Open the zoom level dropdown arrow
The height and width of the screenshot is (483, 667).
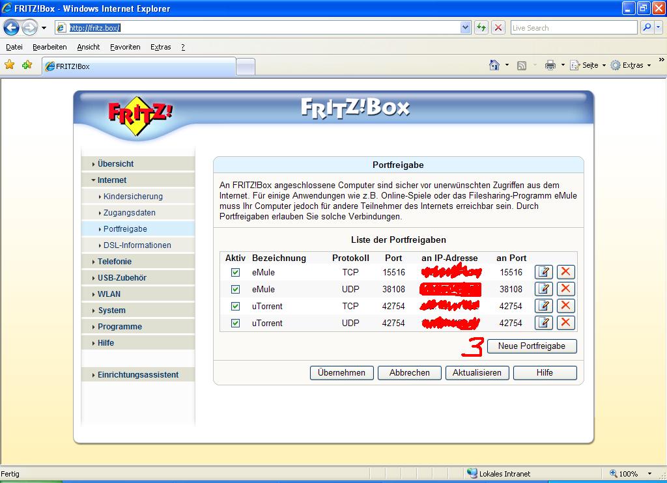(x=649, y=474)
